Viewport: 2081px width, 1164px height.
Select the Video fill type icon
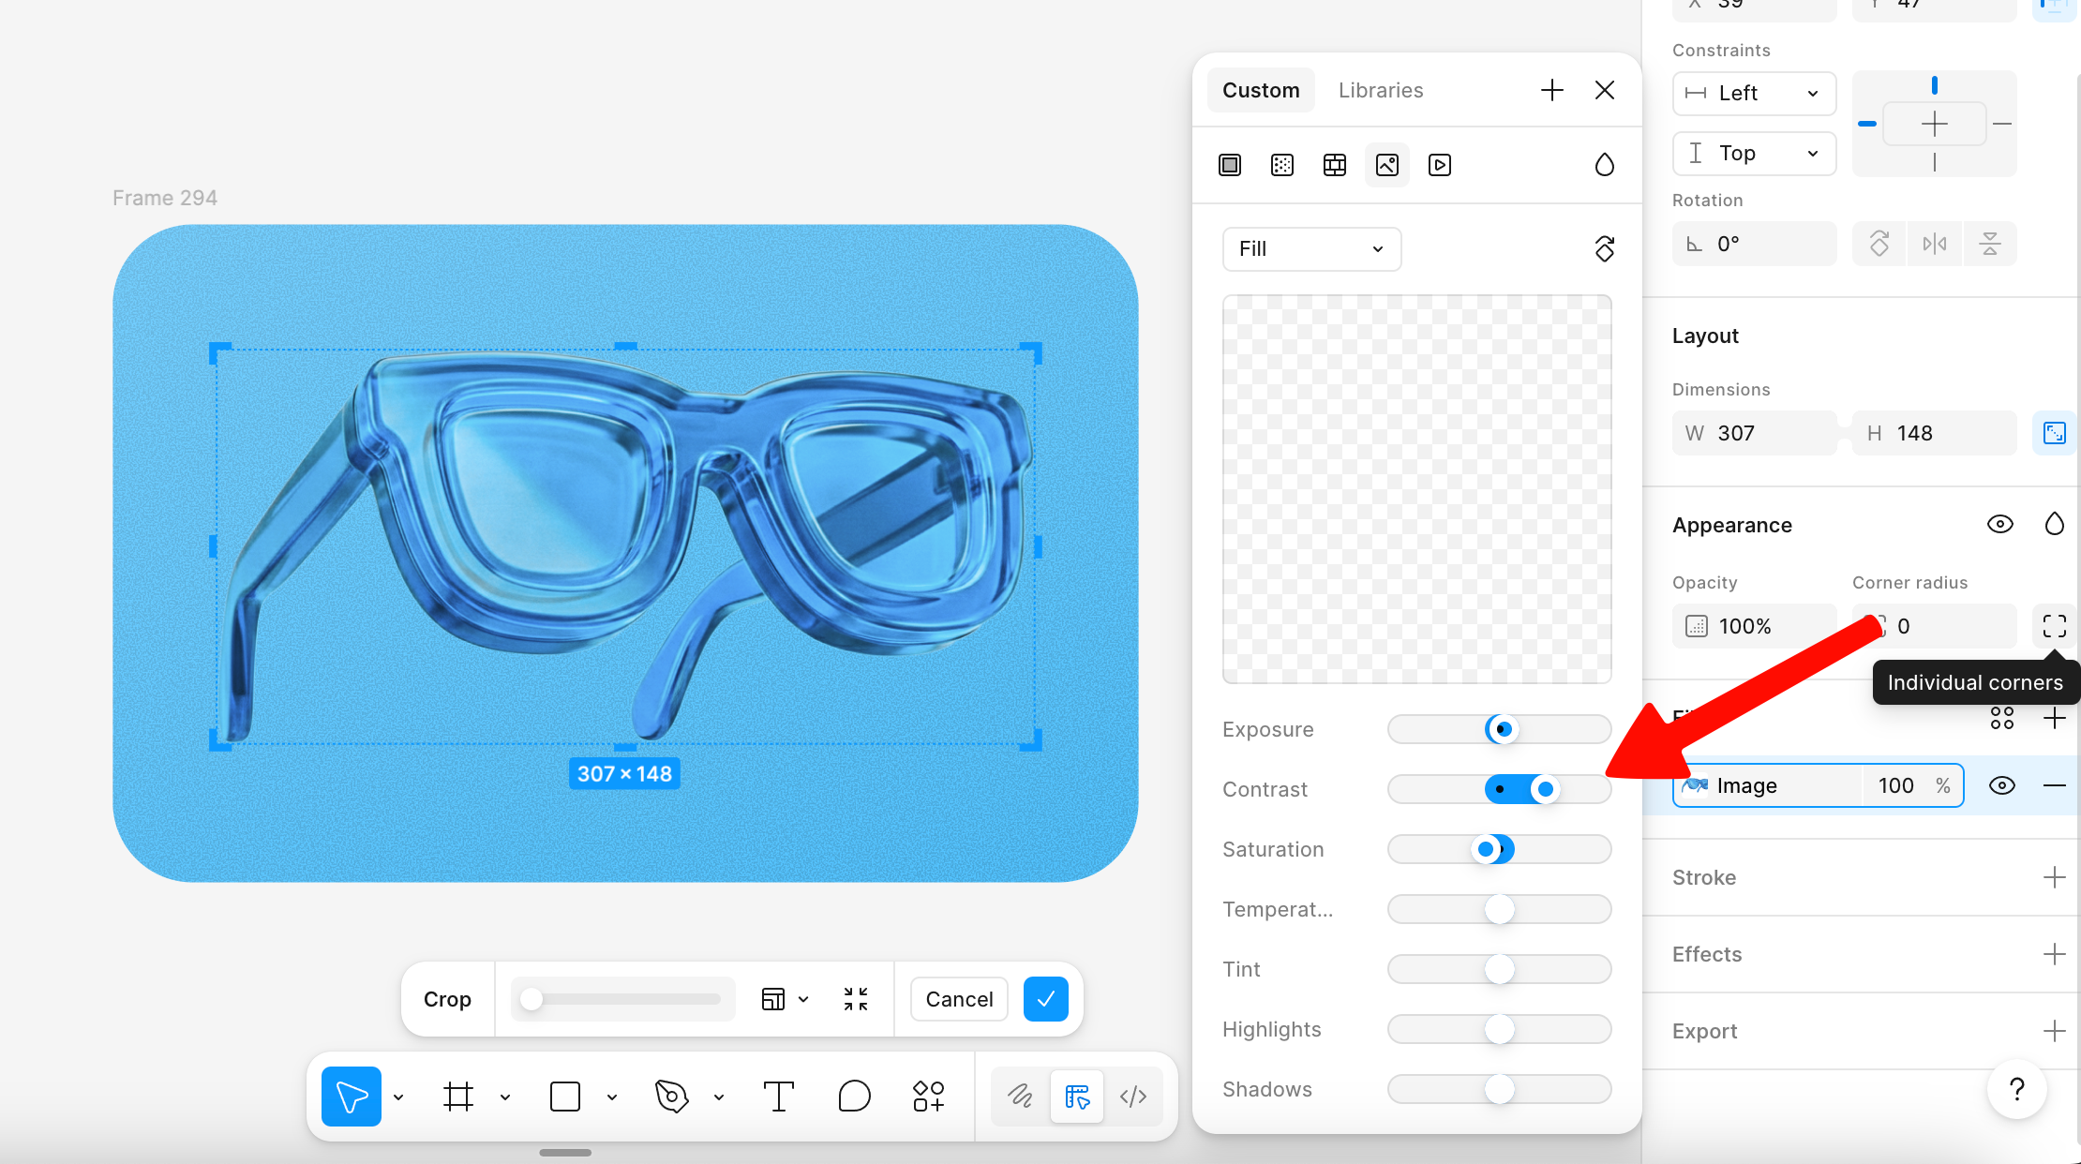coord(1440,164)
